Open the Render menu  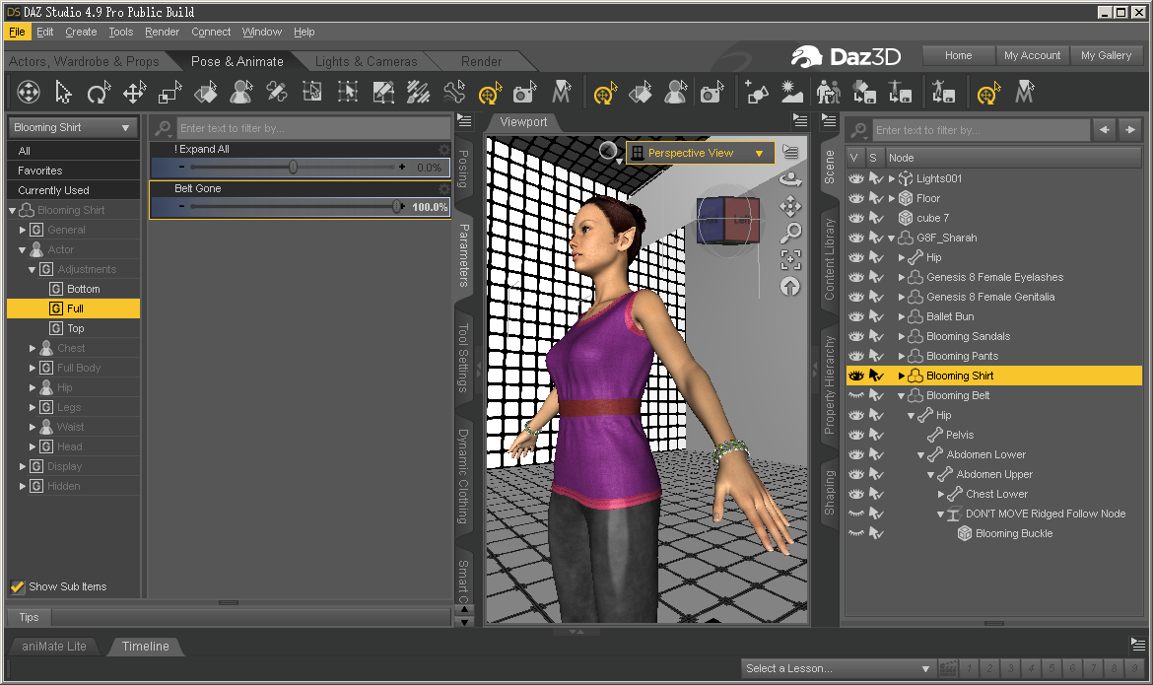coord(162,32)
